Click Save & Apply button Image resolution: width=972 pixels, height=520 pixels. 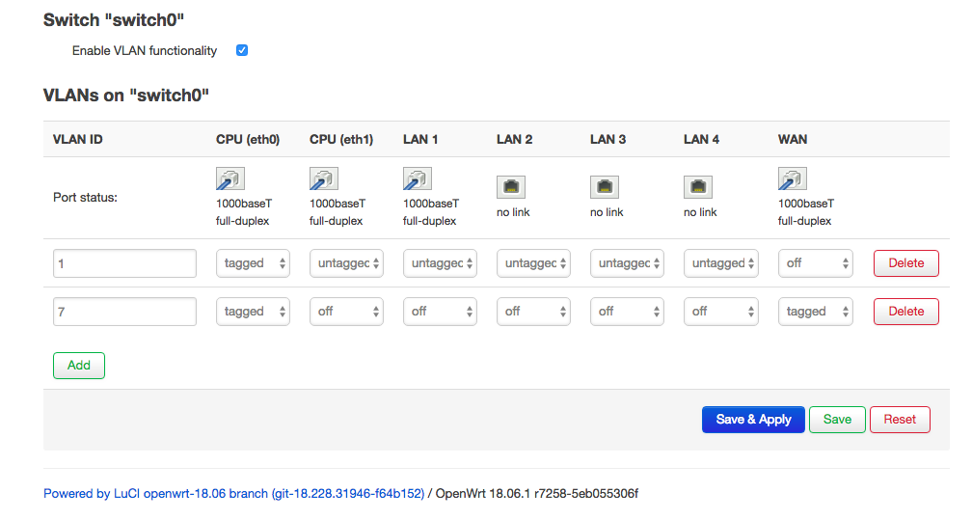pyautogui.click(x=753, y=420)
